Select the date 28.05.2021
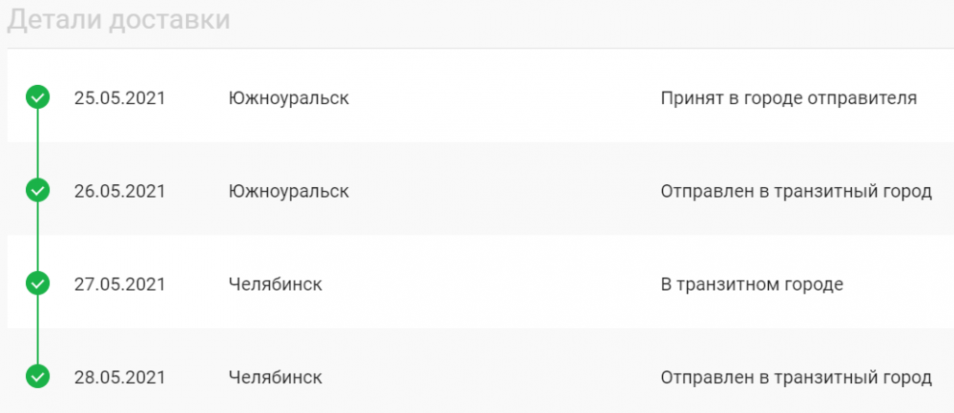This screenshot has width=954, height=413. click(x=120, y=377)
